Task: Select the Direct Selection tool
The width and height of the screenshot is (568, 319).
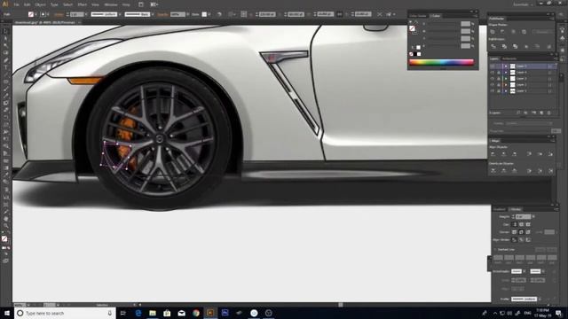Action: pyautogui.click(x=5, y=38)
